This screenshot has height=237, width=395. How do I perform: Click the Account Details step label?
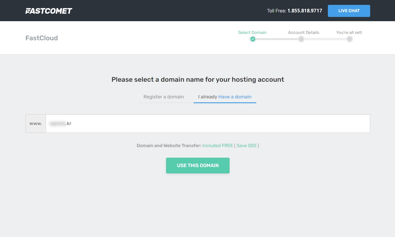[304, 32]
